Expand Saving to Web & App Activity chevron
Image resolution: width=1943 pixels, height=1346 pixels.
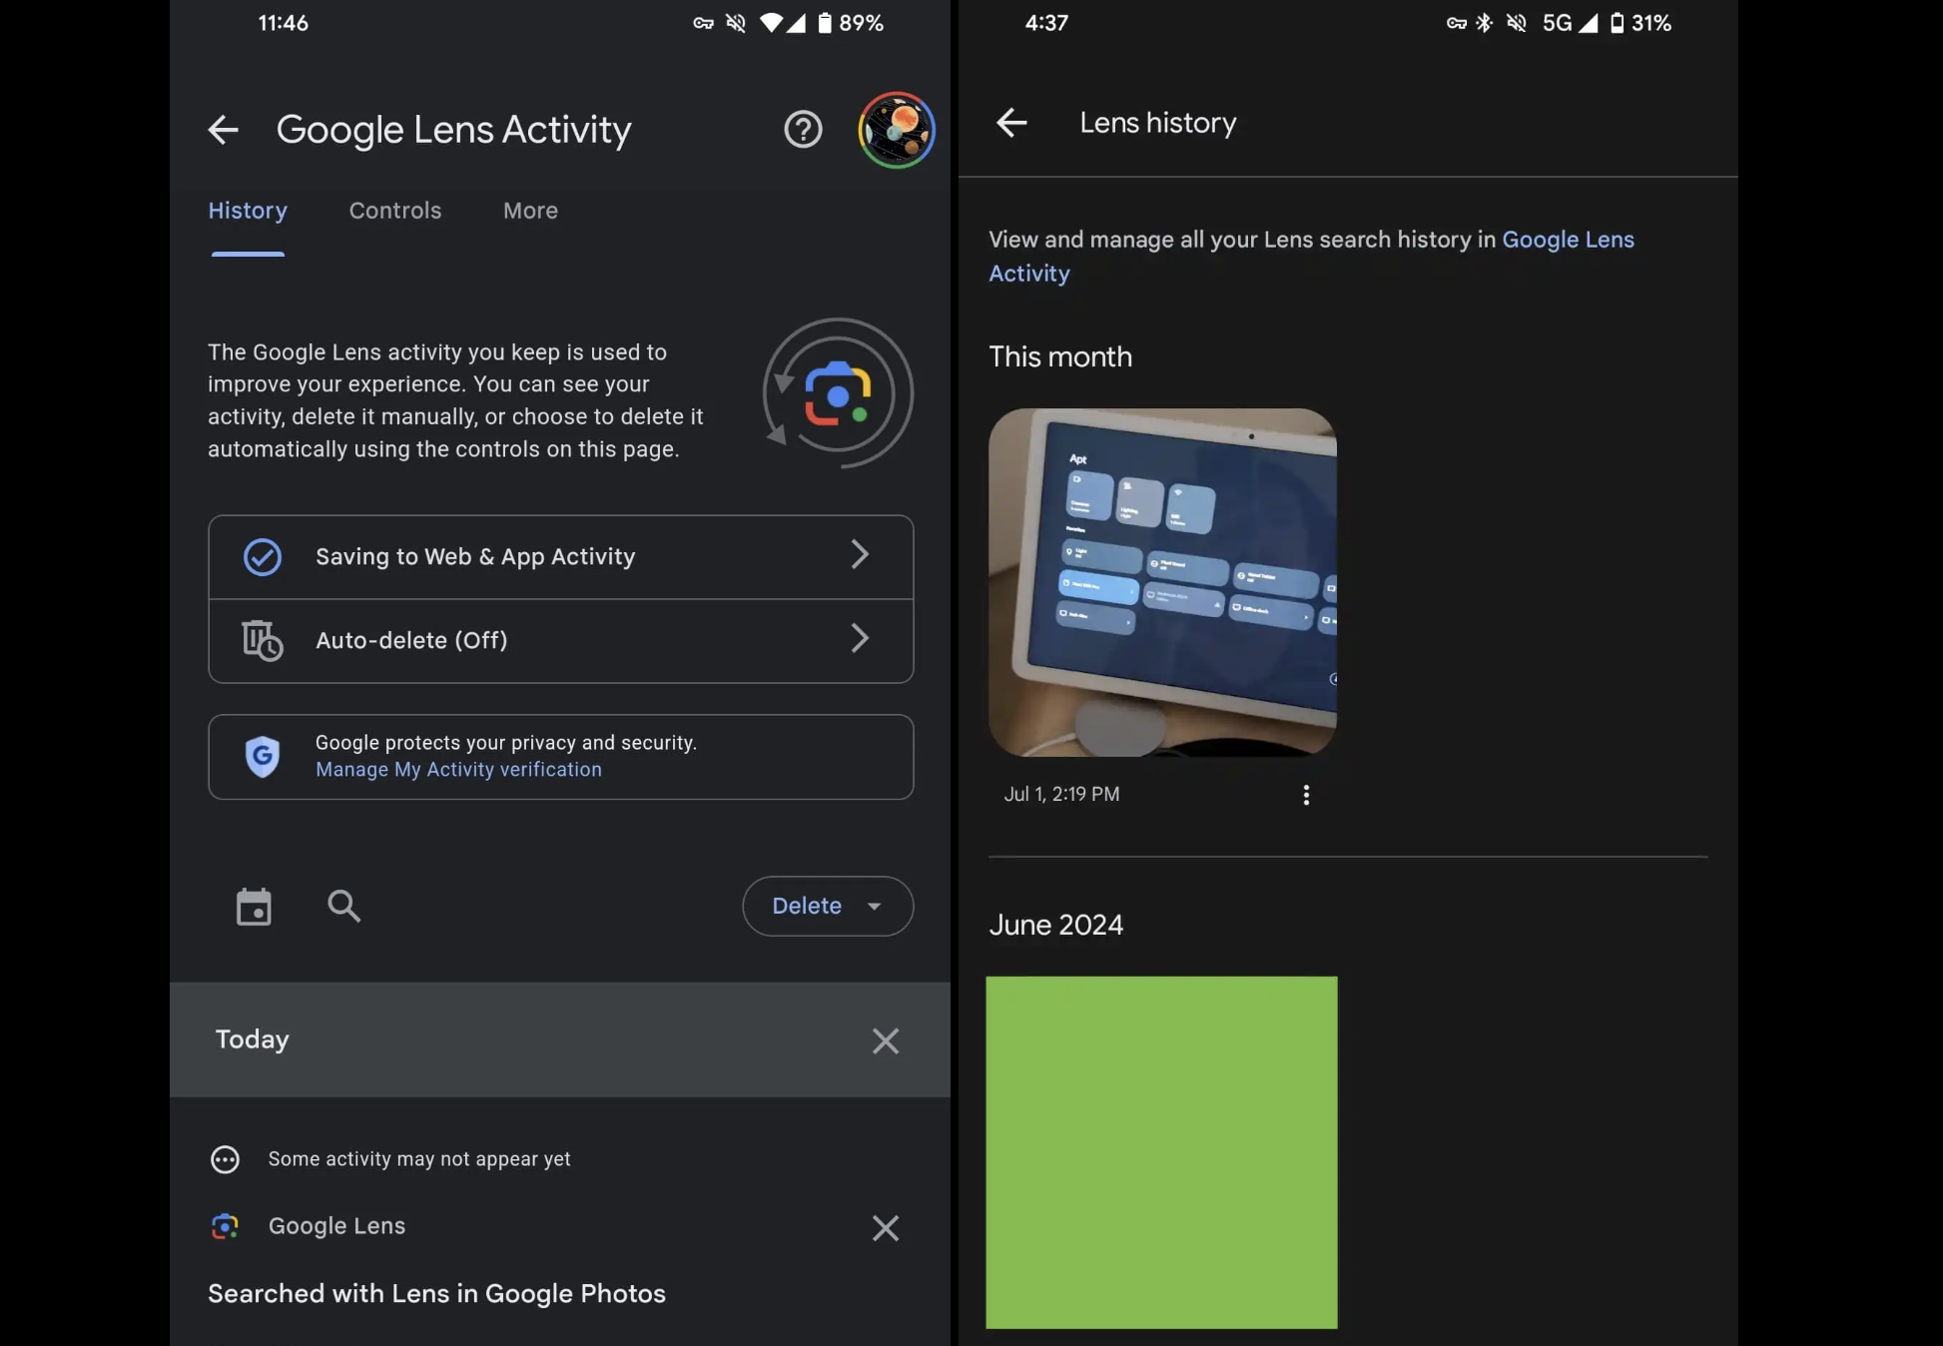click(x=860, y=555)
